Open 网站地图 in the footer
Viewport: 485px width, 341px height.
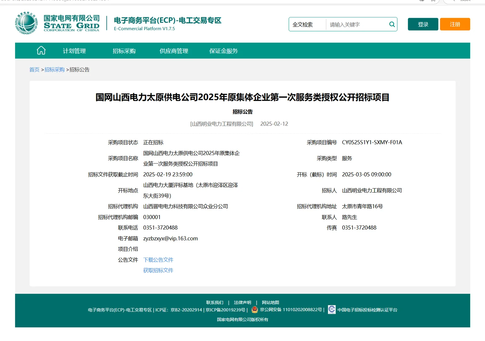tap(270, 302)
